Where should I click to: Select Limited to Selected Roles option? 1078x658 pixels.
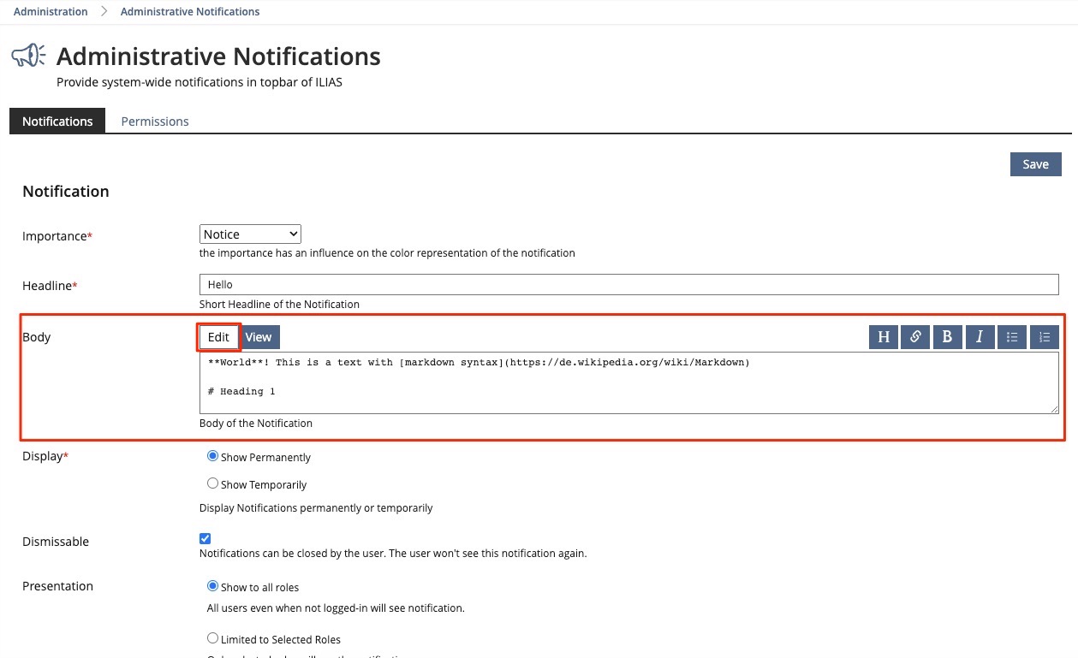tap(213, 638)
